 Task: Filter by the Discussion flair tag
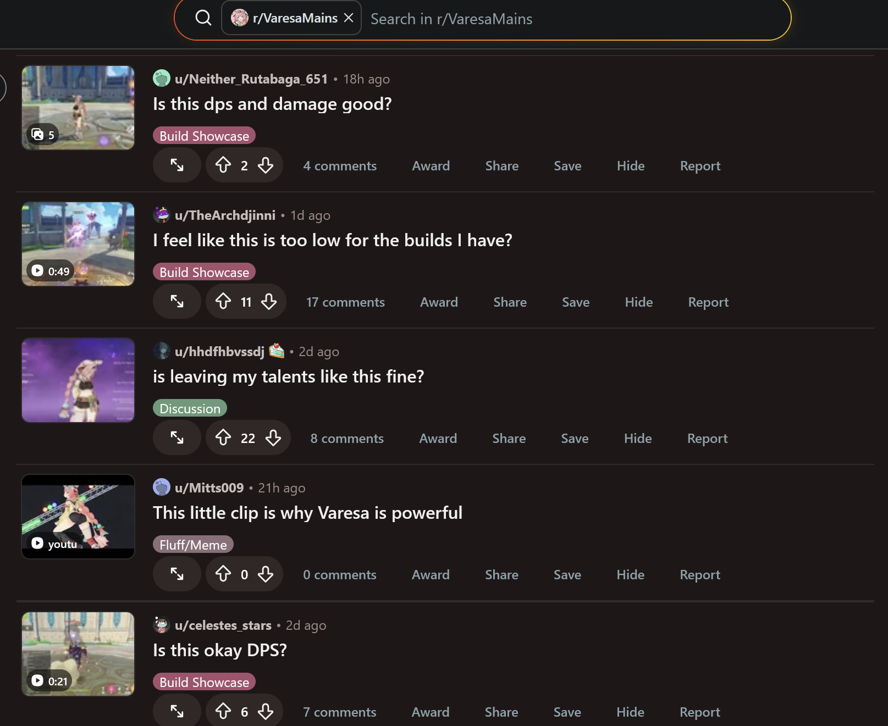(x=190, y=408)
